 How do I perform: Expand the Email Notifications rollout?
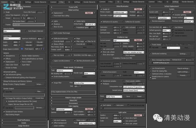pyautogui.click(x=24, y=120)
